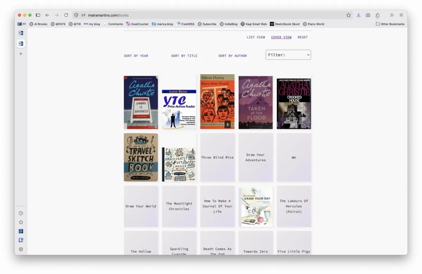422x274 pixels.
Task: Take a screenshot with the camera icon
Action: [x=368, y=15]
